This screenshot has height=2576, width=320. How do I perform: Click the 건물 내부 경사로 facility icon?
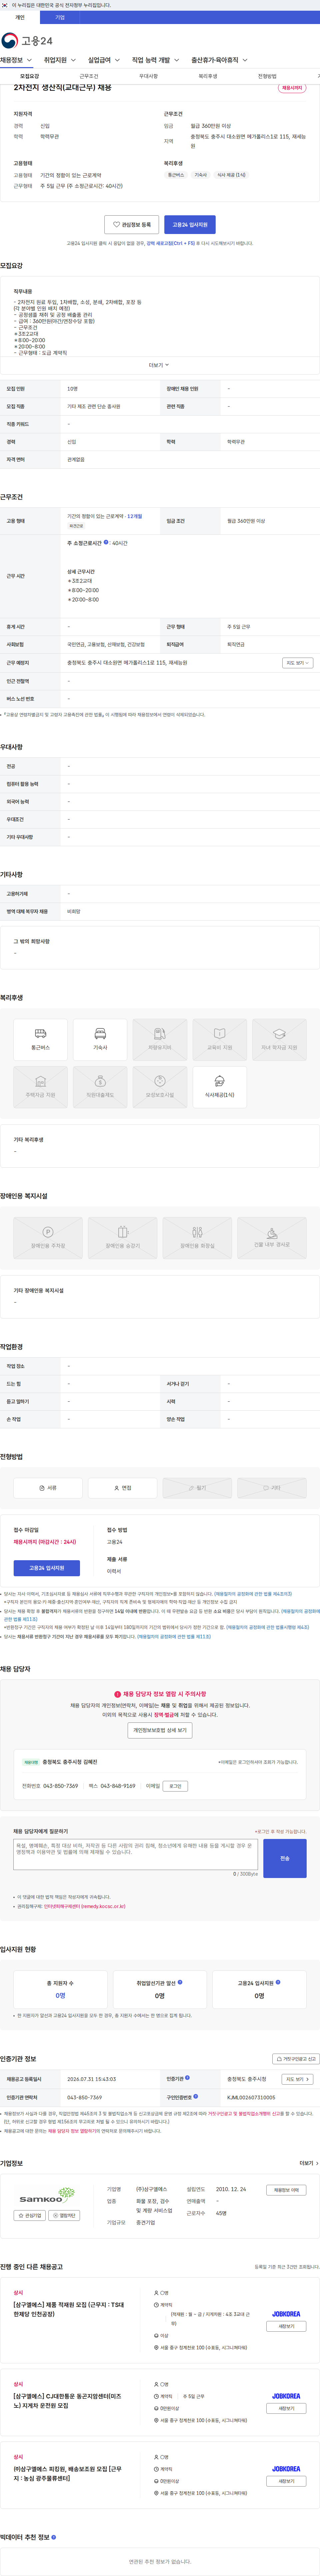point(272,1238)
